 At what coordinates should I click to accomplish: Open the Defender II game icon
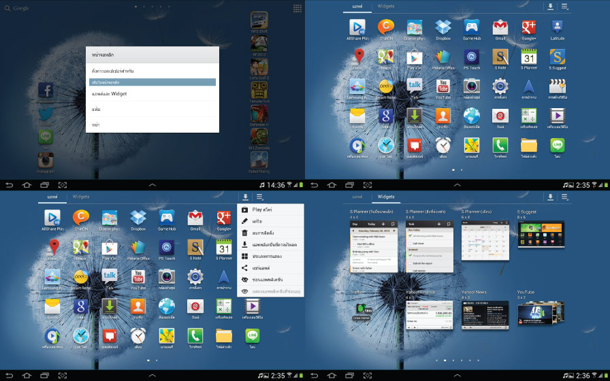(x=259, y=114)
